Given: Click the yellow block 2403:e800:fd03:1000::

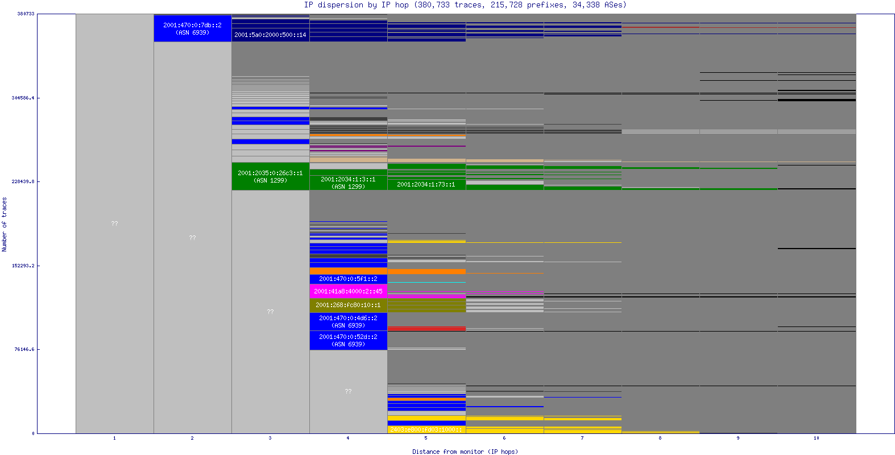Looking at the screenshot, I should [426, 430].
